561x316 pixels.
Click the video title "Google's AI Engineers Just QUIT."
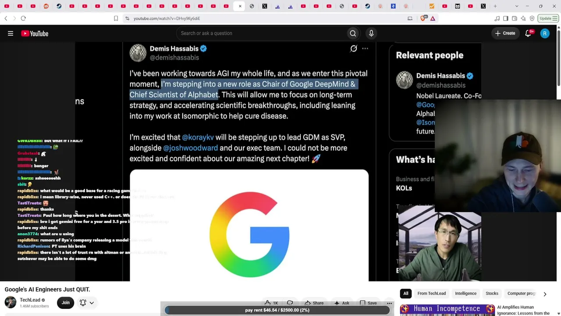click(47, 289)
